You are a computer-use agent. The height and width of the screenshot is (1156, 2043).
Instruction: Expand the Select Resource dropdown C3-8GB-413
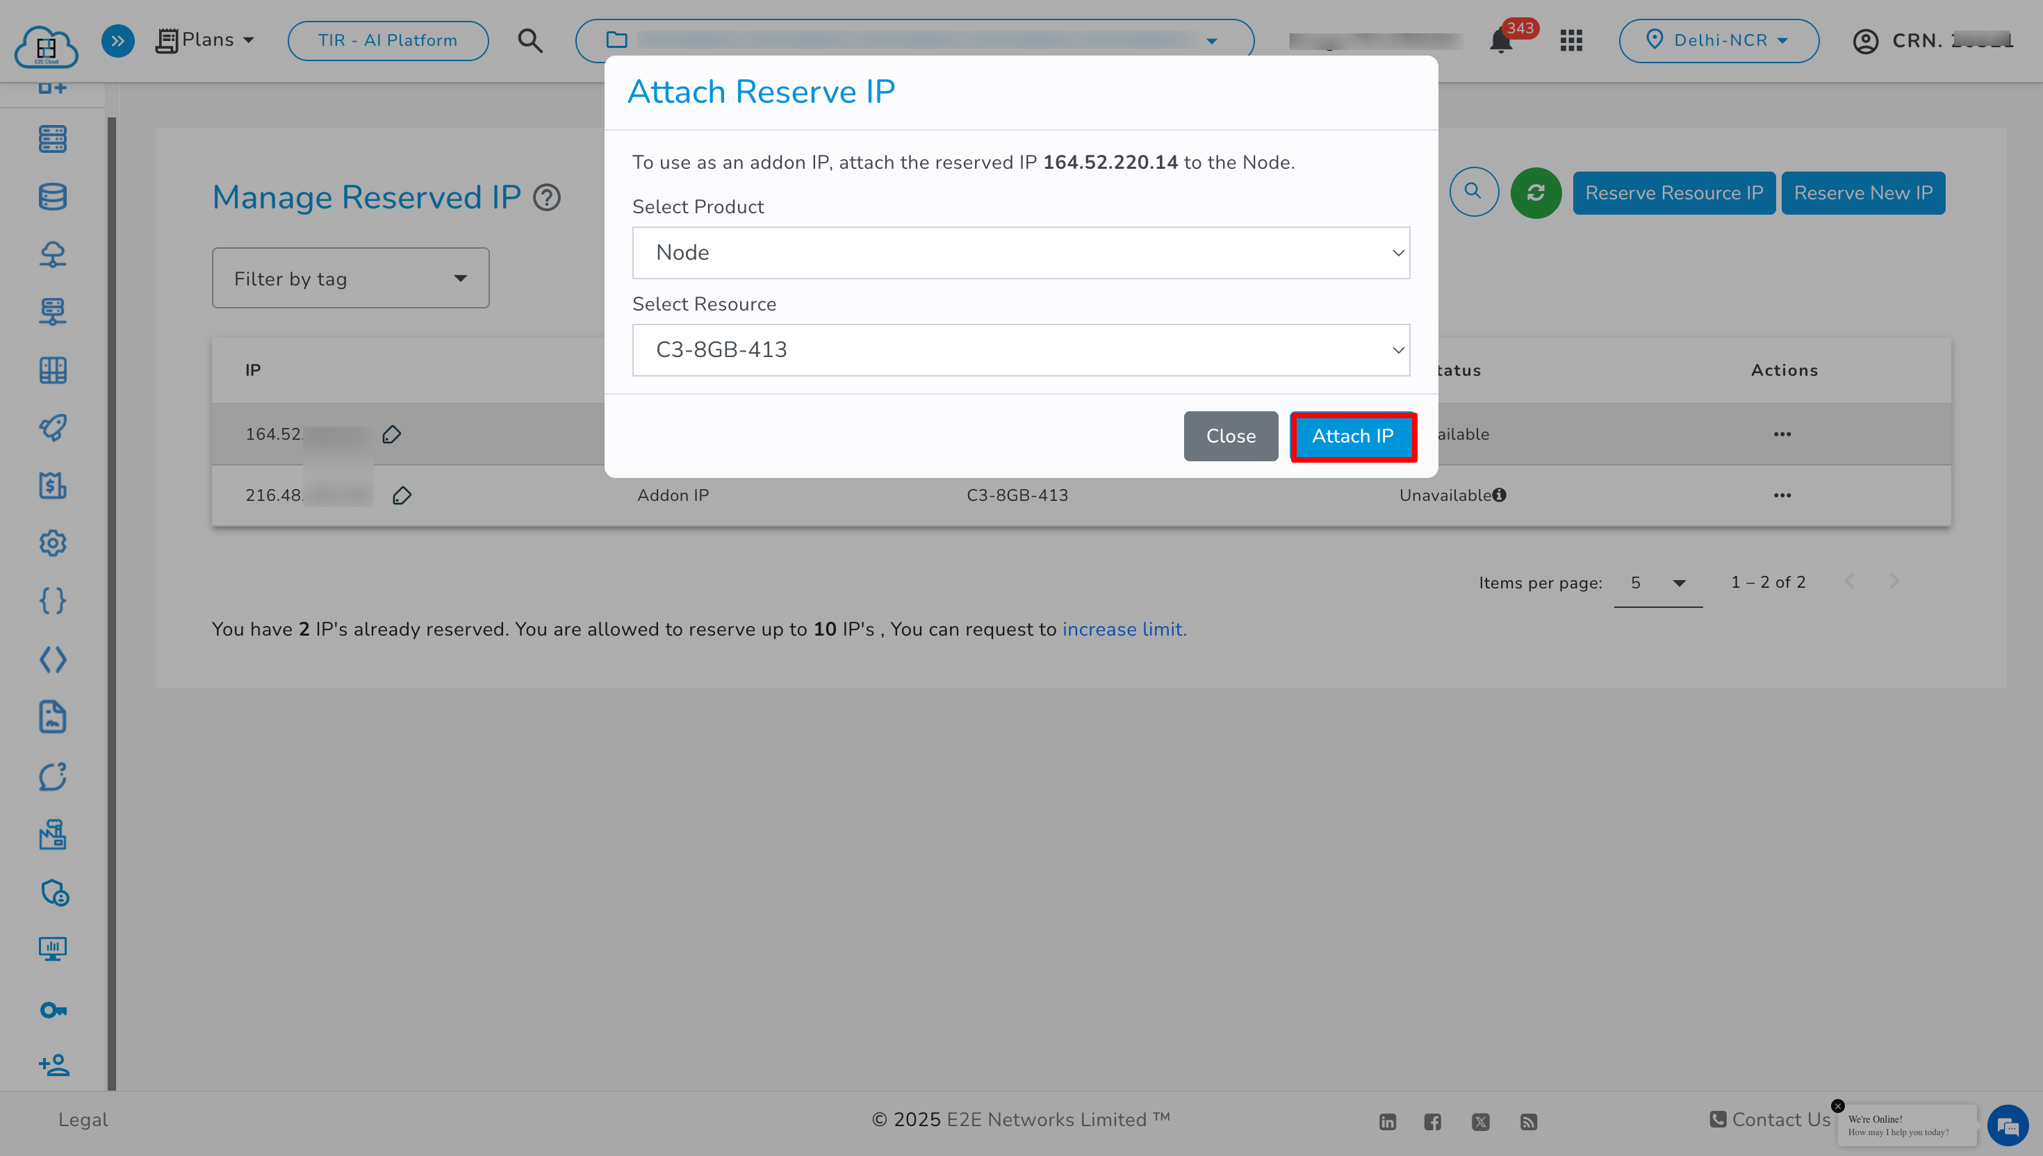[x=1020, y=349]
